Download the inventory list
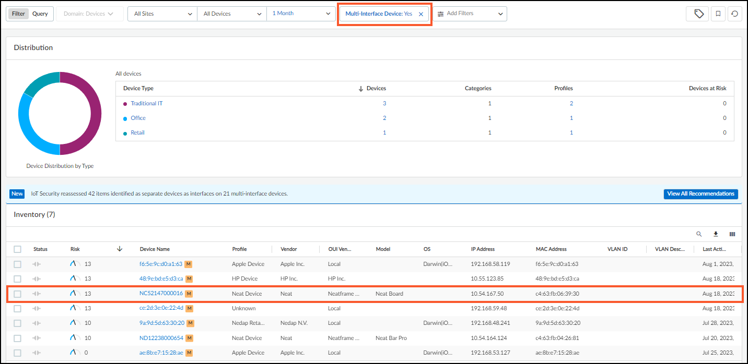Screen dimensions: 748x364 tap(716, 234)
